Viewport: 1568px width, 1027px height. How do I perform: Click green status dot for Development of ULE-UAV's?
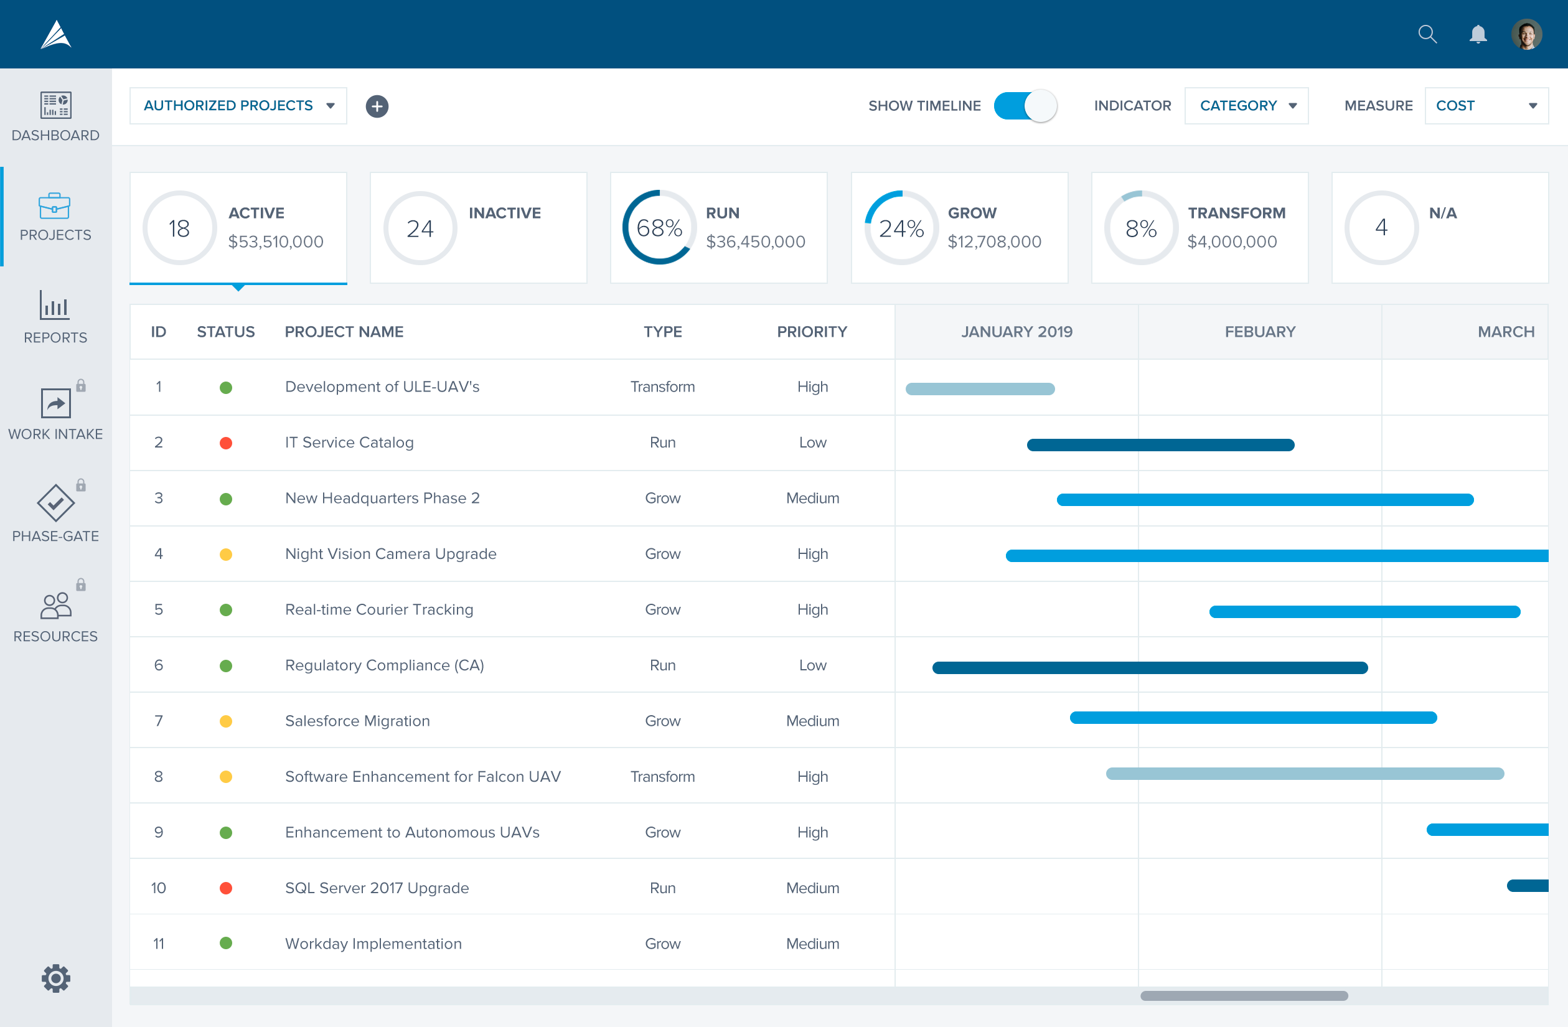coord(226,387)
